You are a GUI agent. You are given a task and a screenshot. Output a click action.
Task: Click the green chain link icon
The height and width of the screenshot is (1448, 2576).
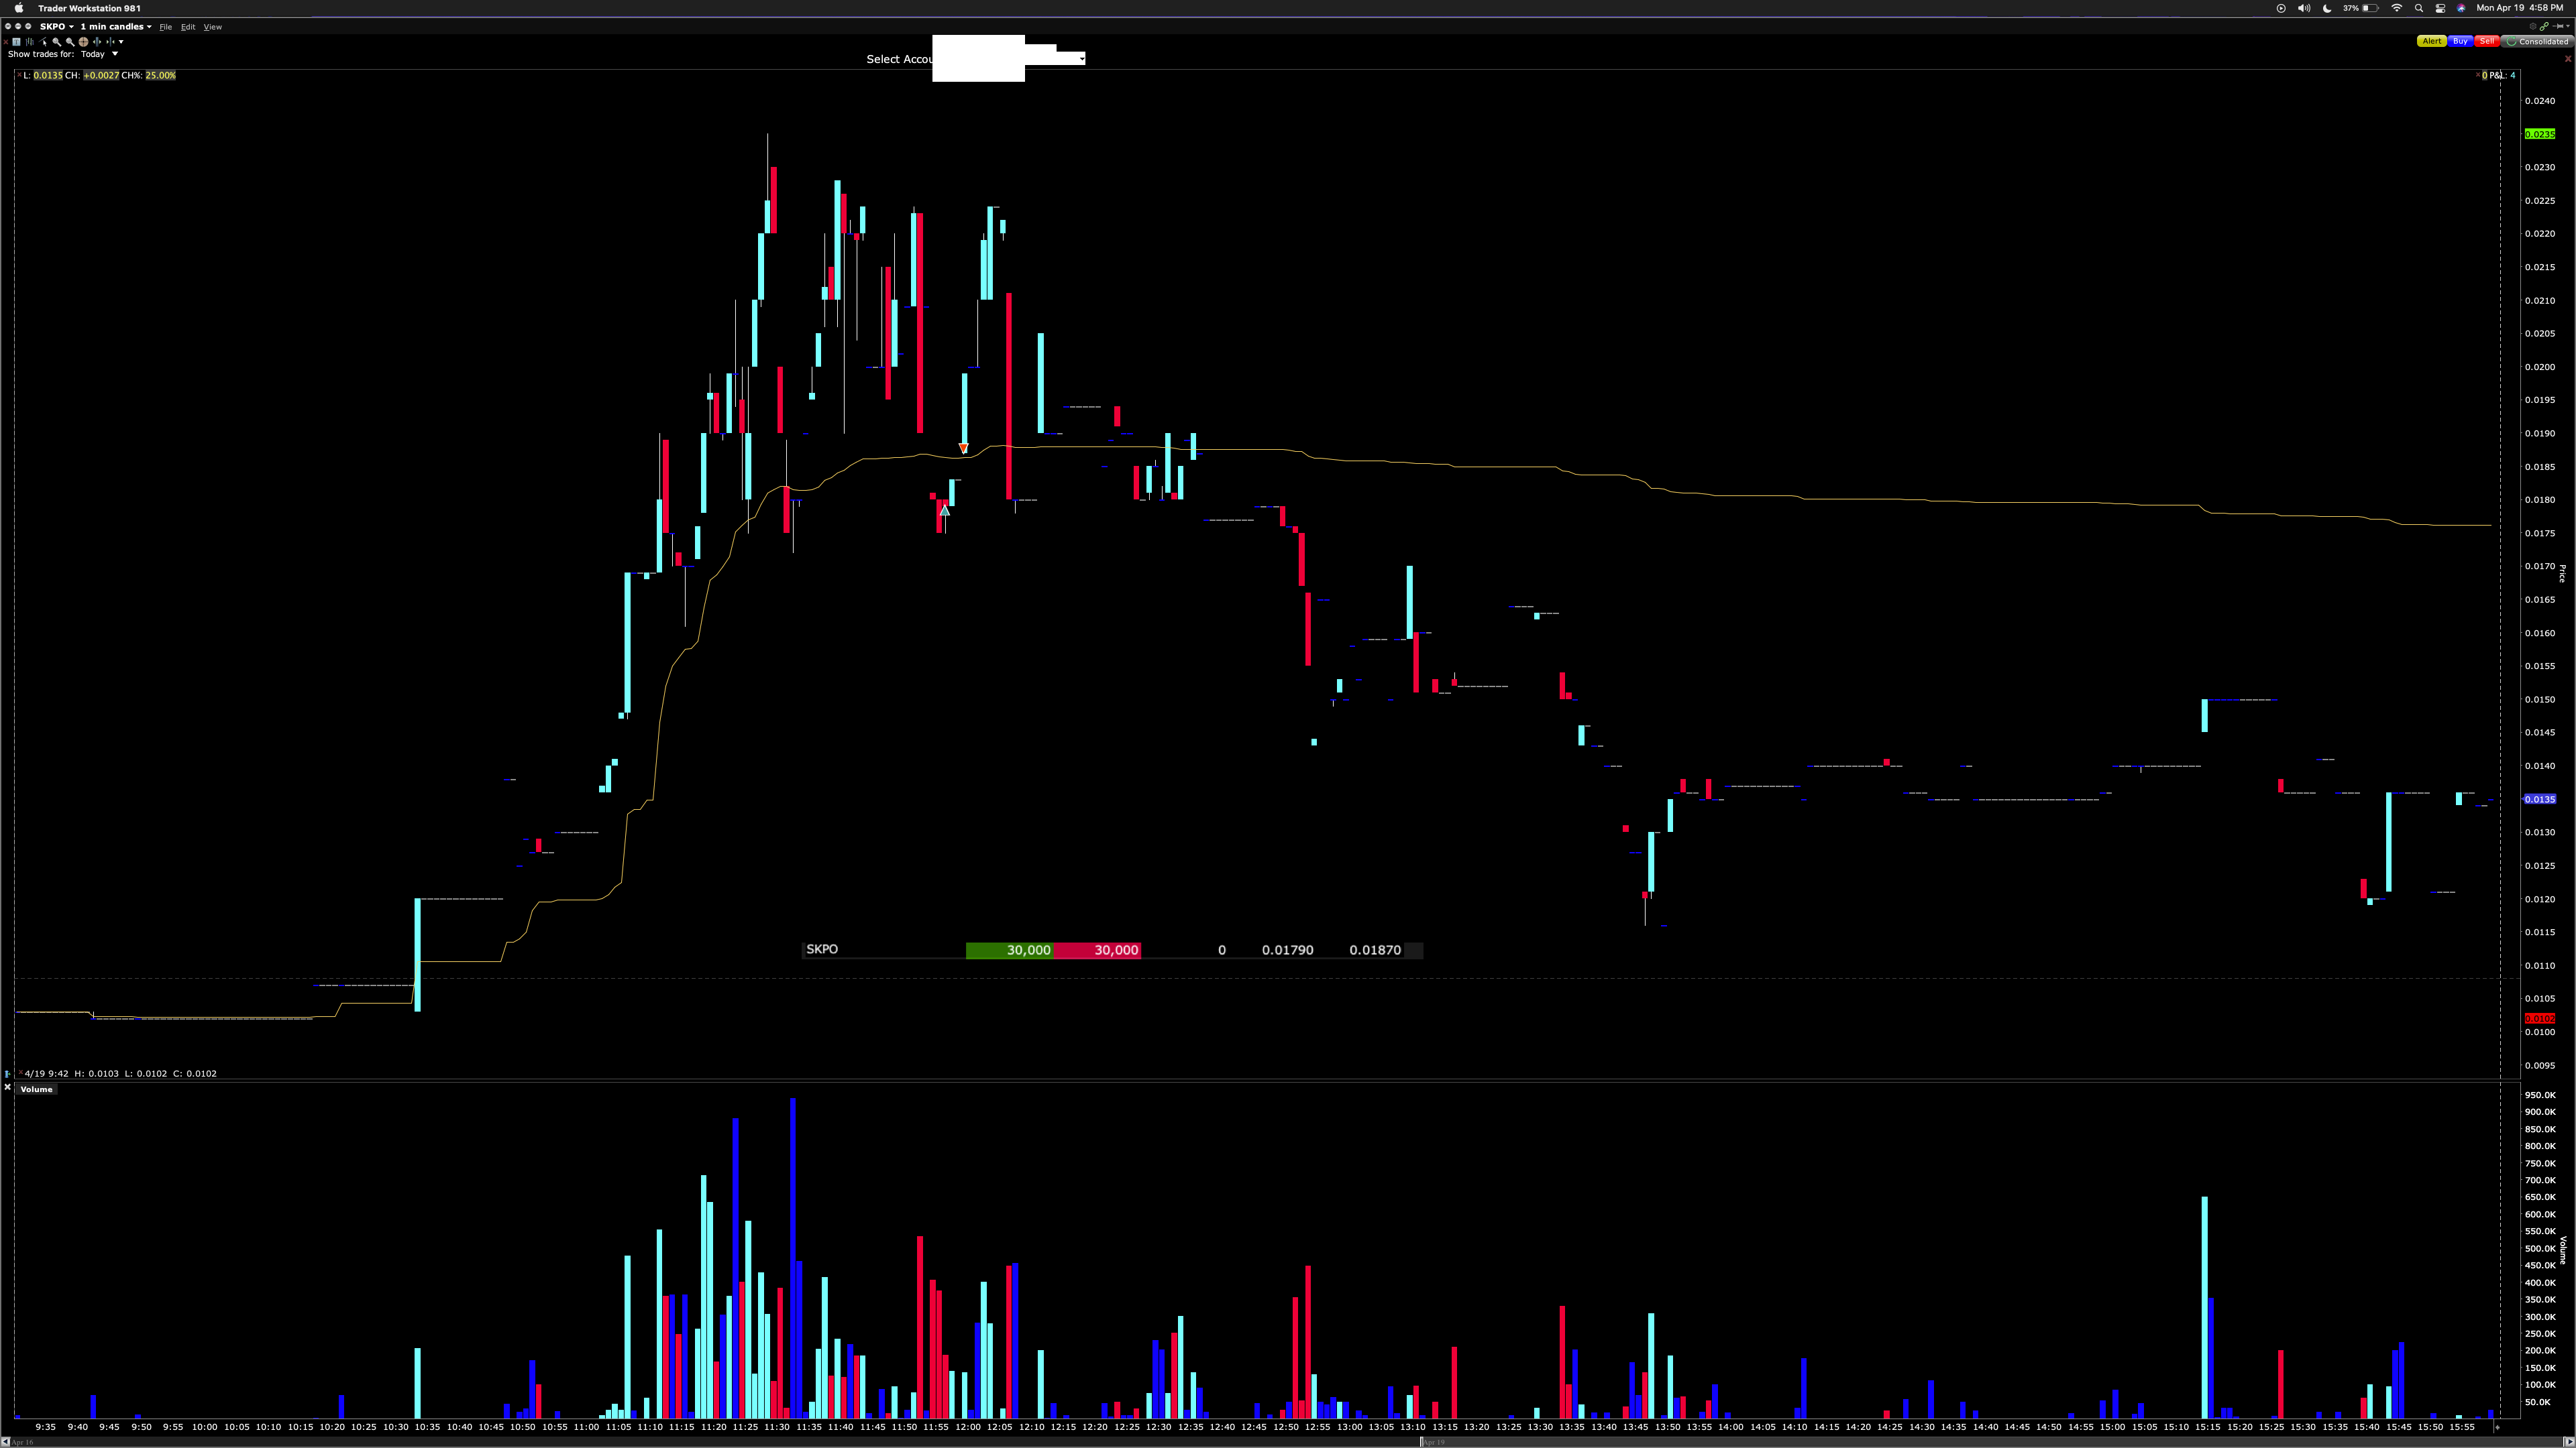tap(2544, 27)
